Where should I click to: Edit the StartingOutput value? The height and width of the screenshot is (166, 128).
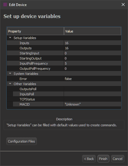[92, 58]
